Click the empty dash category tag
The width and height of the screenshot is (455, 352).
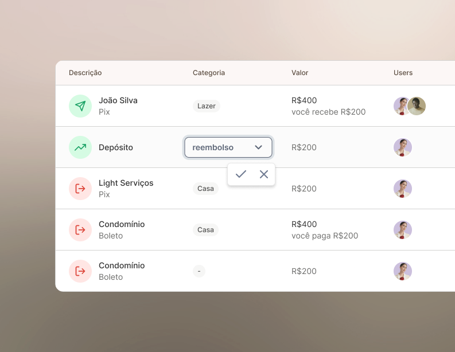pyautogui.click(x=199, y=271)
